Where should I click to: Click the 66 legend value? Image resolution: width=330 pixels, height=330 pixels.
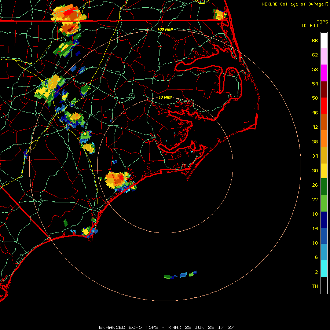click(x=315, y=40)
